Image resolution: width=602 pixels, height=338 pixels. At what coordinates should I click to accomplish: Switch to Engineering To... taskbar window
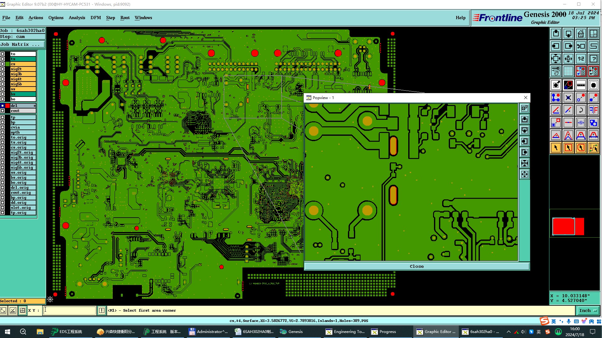click(345, 331)
